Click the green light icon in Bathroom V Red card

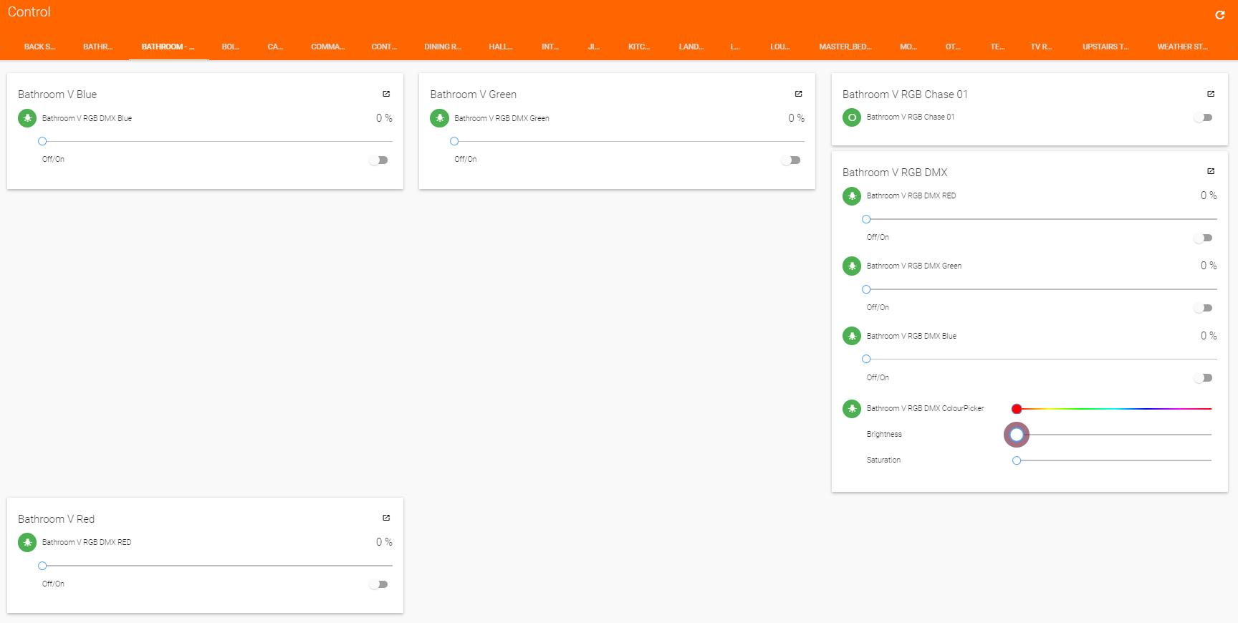[x=27, y=542]
